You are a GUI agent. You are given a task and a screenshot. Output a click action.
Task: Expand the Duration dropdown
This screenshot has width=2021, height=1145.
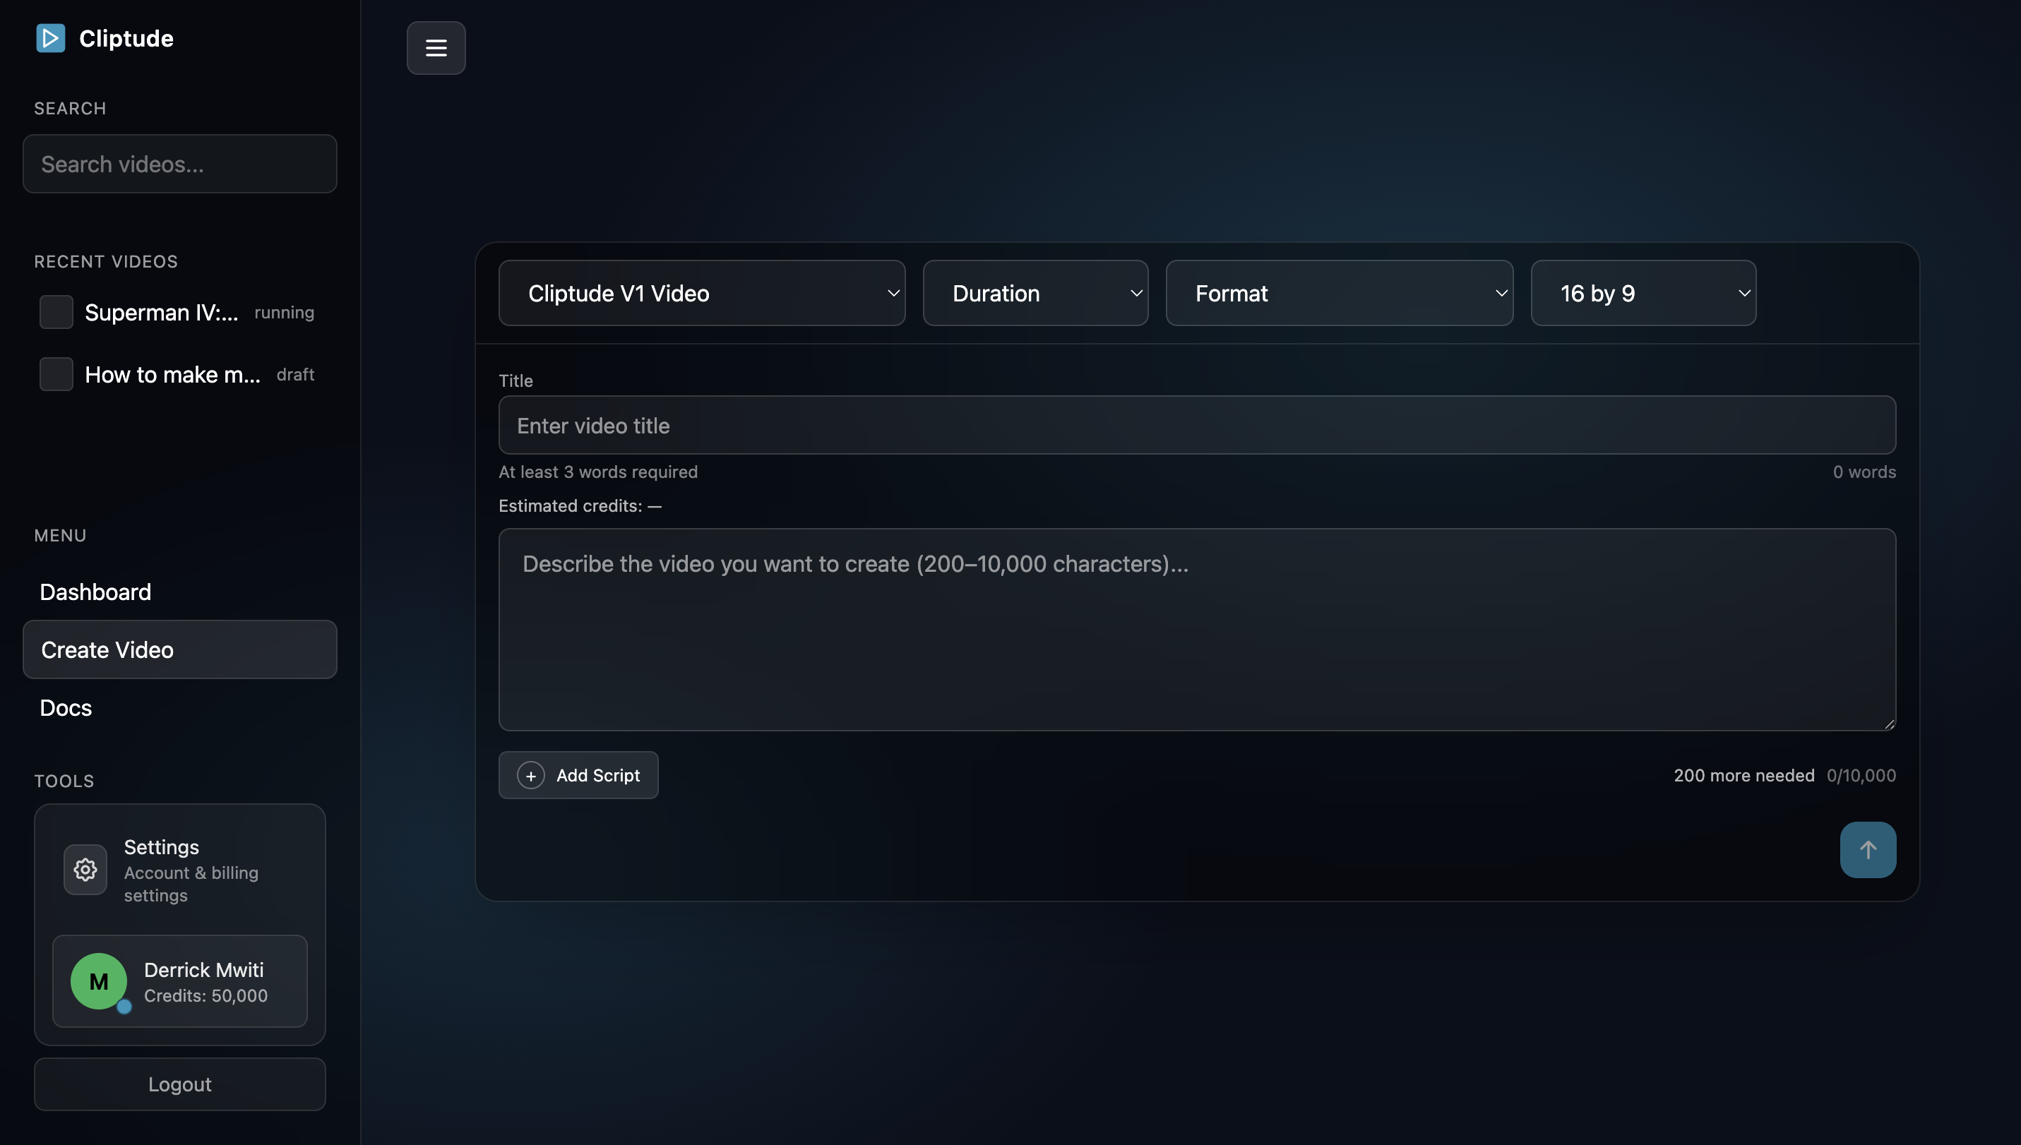(x=1035, y=292)
